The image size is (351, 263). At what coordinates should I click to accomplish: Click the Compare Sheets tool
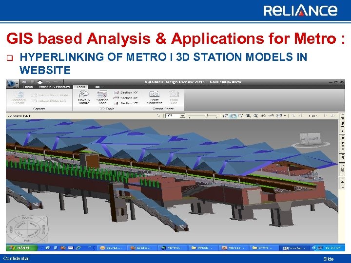pos(19,97)
